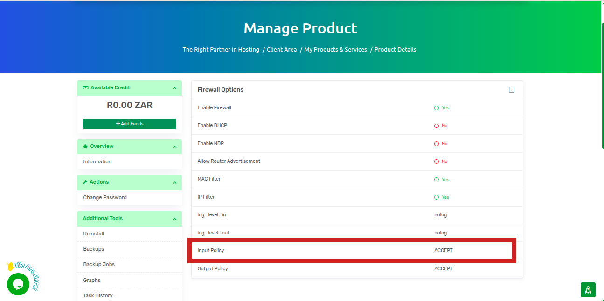The height and width of the screenshot is (301, 604).
Task: Click the Add Funds button
Action: coord(130,124)
